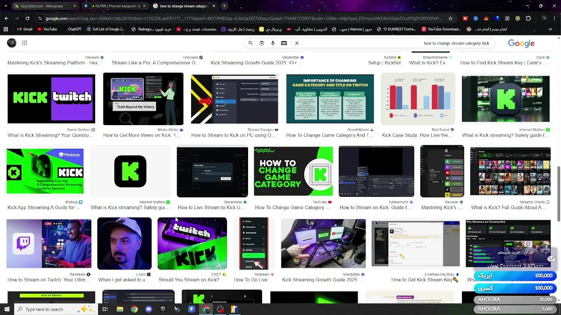This screenshot has width=561, height=315.
Task: Start voice search with microphone icon
Action: pos(273,43)
